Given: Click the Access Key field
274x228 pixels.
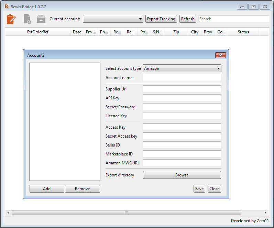Looking at the screenshot, I should (x=182, y=127).
